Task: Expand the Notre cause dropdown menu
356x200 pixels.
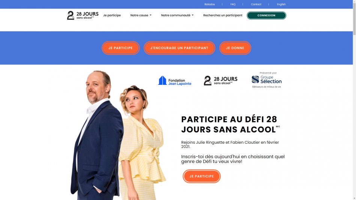Action: tap(141, 15)
